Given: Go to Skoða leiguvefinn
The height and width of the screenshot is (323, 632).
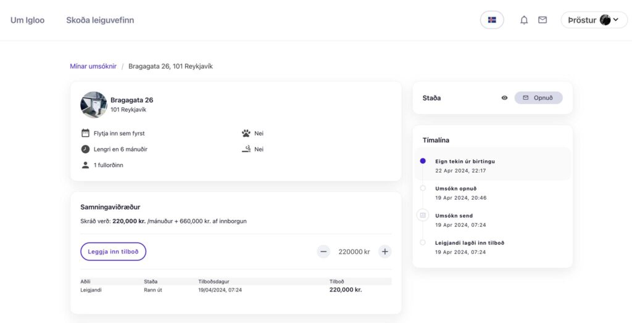Looking at the screenshot, I should pos(100,20).
